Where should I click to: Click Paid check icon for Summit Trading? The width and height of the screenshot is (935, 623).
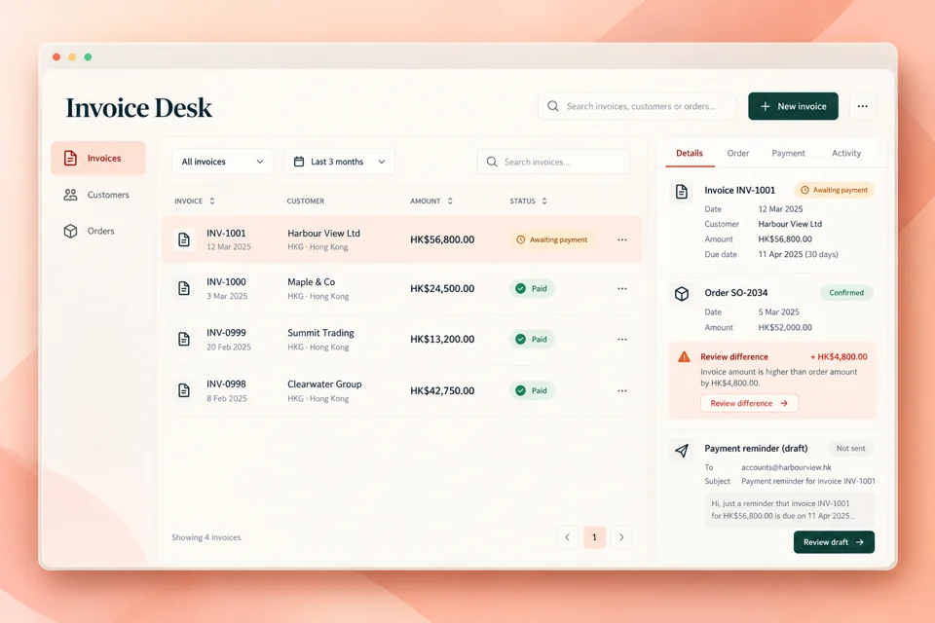[520, 339]
